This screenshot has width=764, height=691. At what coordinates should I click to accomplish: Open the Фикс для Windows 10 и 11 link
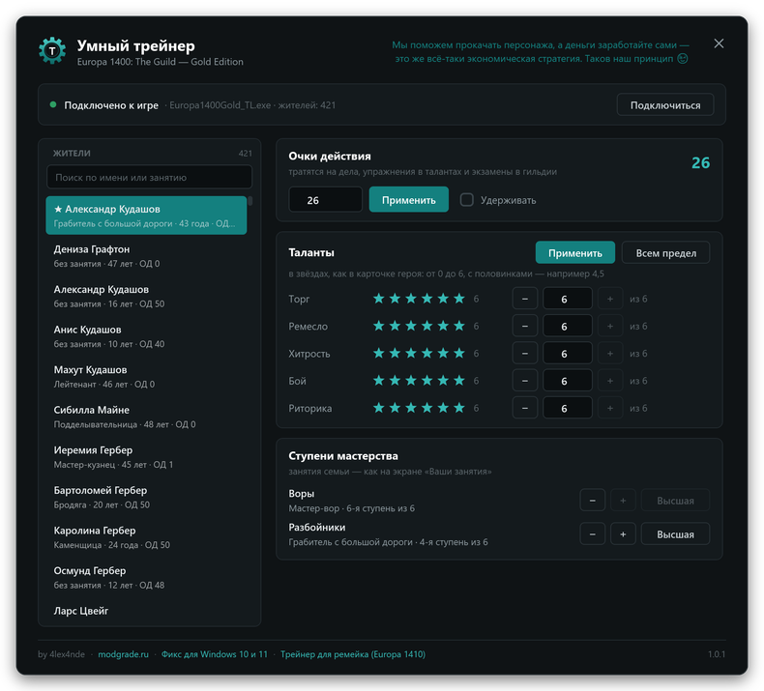(x=215, y=654)
